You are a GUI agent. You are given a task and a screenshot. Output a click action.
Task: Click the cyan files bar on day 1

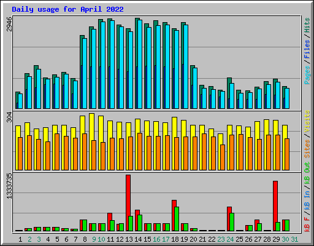tap(20, 101)
